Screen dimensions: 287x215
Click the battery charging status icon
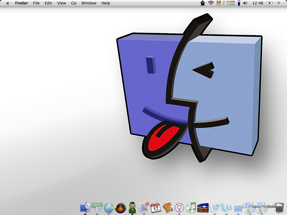[270, 3]
